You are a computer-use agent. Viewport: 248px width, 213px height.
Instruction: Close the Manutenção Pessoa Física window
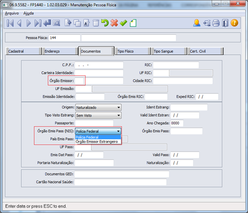(238, 3)
